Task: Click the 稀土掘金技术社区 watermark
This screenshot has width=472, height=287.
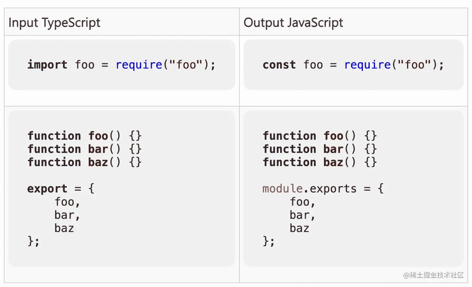Action: pos(433,275)
